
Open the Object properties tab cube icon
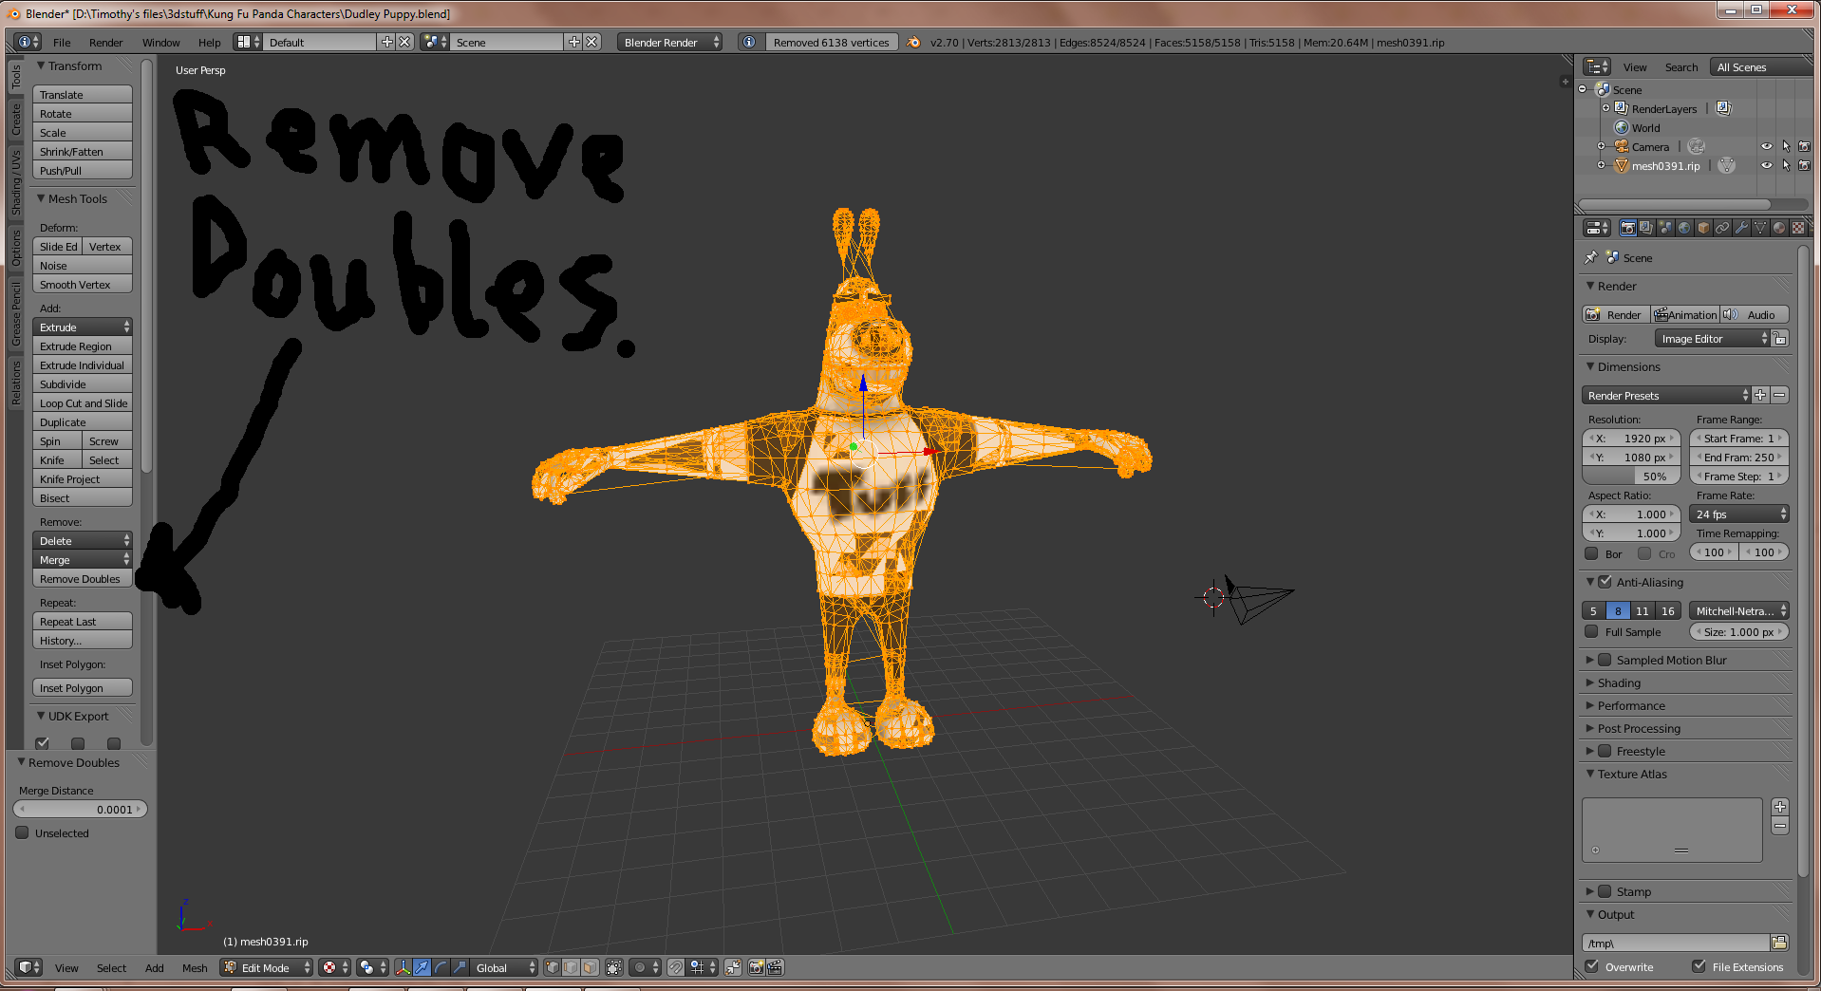click(x=1703, y=228)
